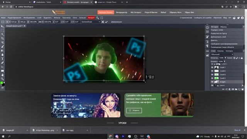Select the Gradient tool
Image resolution: width=247 pixels, height=139 pixels.
pos(2,51)
